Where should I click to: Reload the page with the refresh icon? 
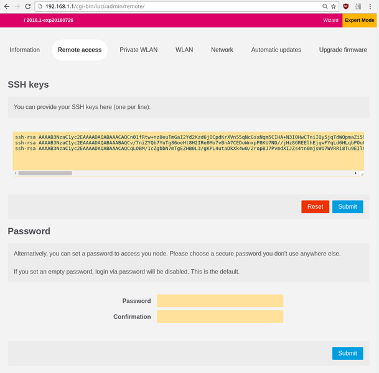[x=29, y=6]
